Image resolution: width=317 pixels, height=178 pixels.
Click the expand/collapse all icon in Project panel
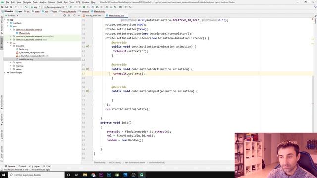click(69, 15)
